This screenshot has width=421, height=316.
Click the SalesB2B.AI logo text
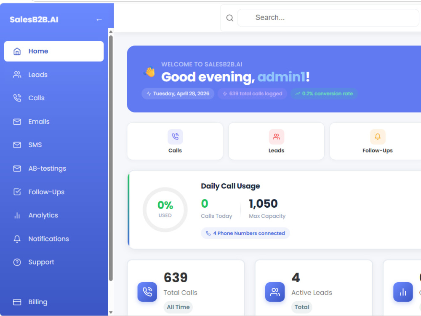coord(34,20)
